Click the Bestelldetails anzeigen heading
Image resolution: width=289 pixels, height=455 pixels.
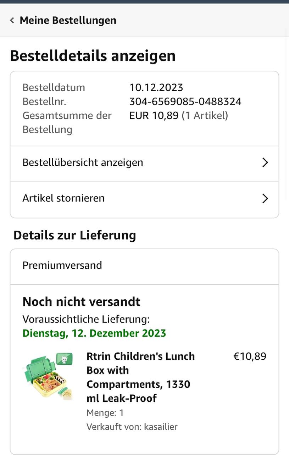(93, 56)
